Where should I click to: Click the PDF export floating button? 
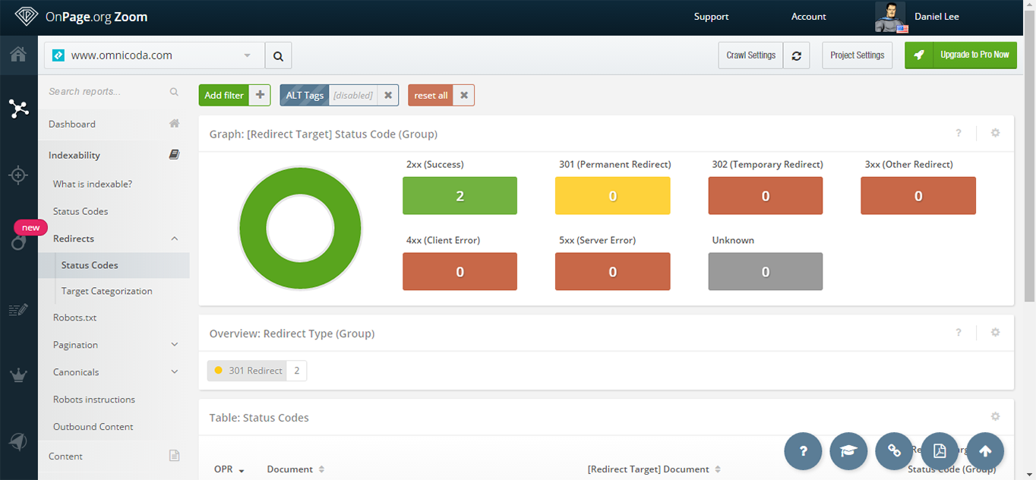click(x=940, y=451)
